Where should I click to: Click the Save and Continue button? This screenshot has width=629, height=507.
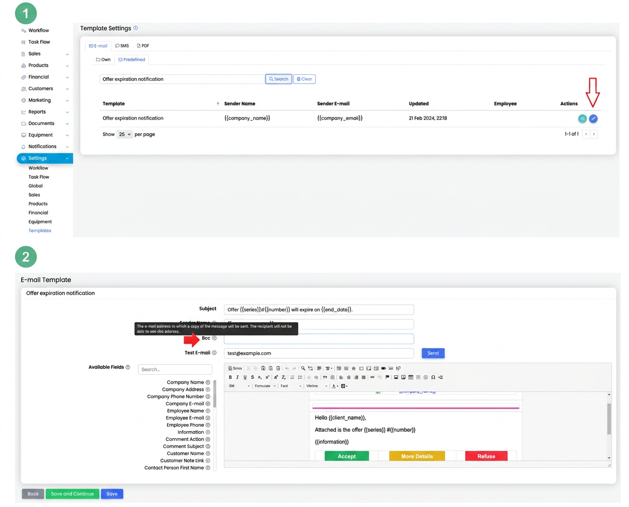tap(72, 494)
